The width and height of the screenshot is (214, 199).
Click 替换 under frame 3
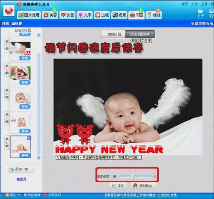pyautogui.click(x=25, y=82)
